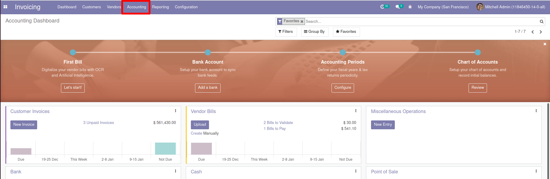Click the Add a bank button
The width and height of the screenshot is (550, 179).
(x=208, y=88)
